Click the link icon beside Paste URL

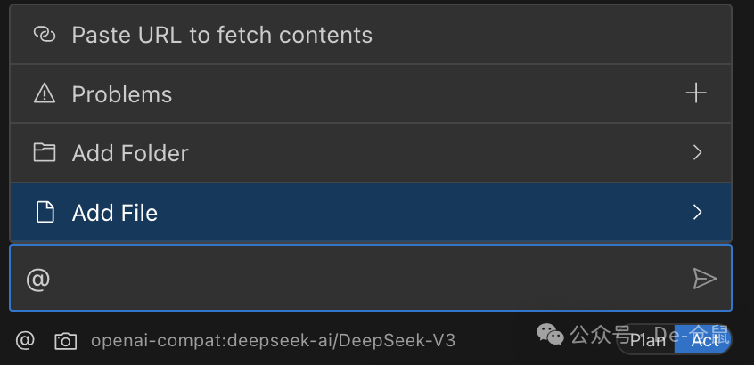coord(45,35)
